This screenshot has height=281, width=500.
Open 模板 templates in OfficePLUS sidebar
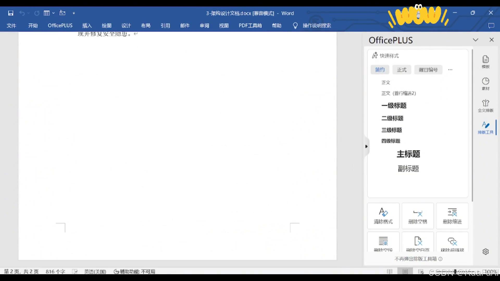tap(485, 62)
